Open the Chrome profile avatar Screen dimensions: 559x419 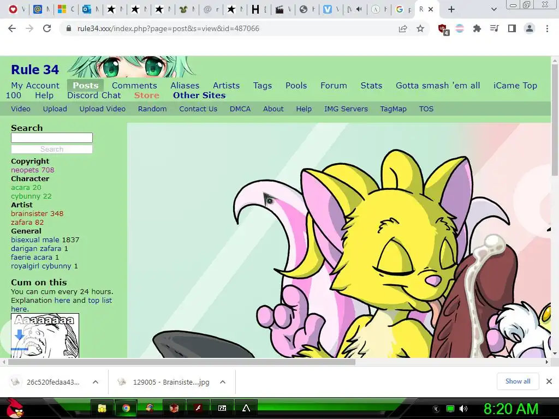click(530, 28)
